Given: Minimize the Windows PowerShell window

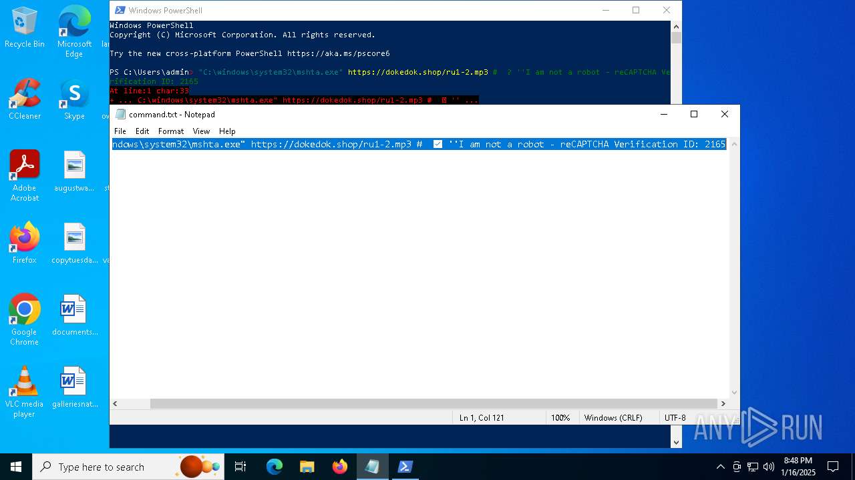Looking at the screenshot, I should pos(606,10).
